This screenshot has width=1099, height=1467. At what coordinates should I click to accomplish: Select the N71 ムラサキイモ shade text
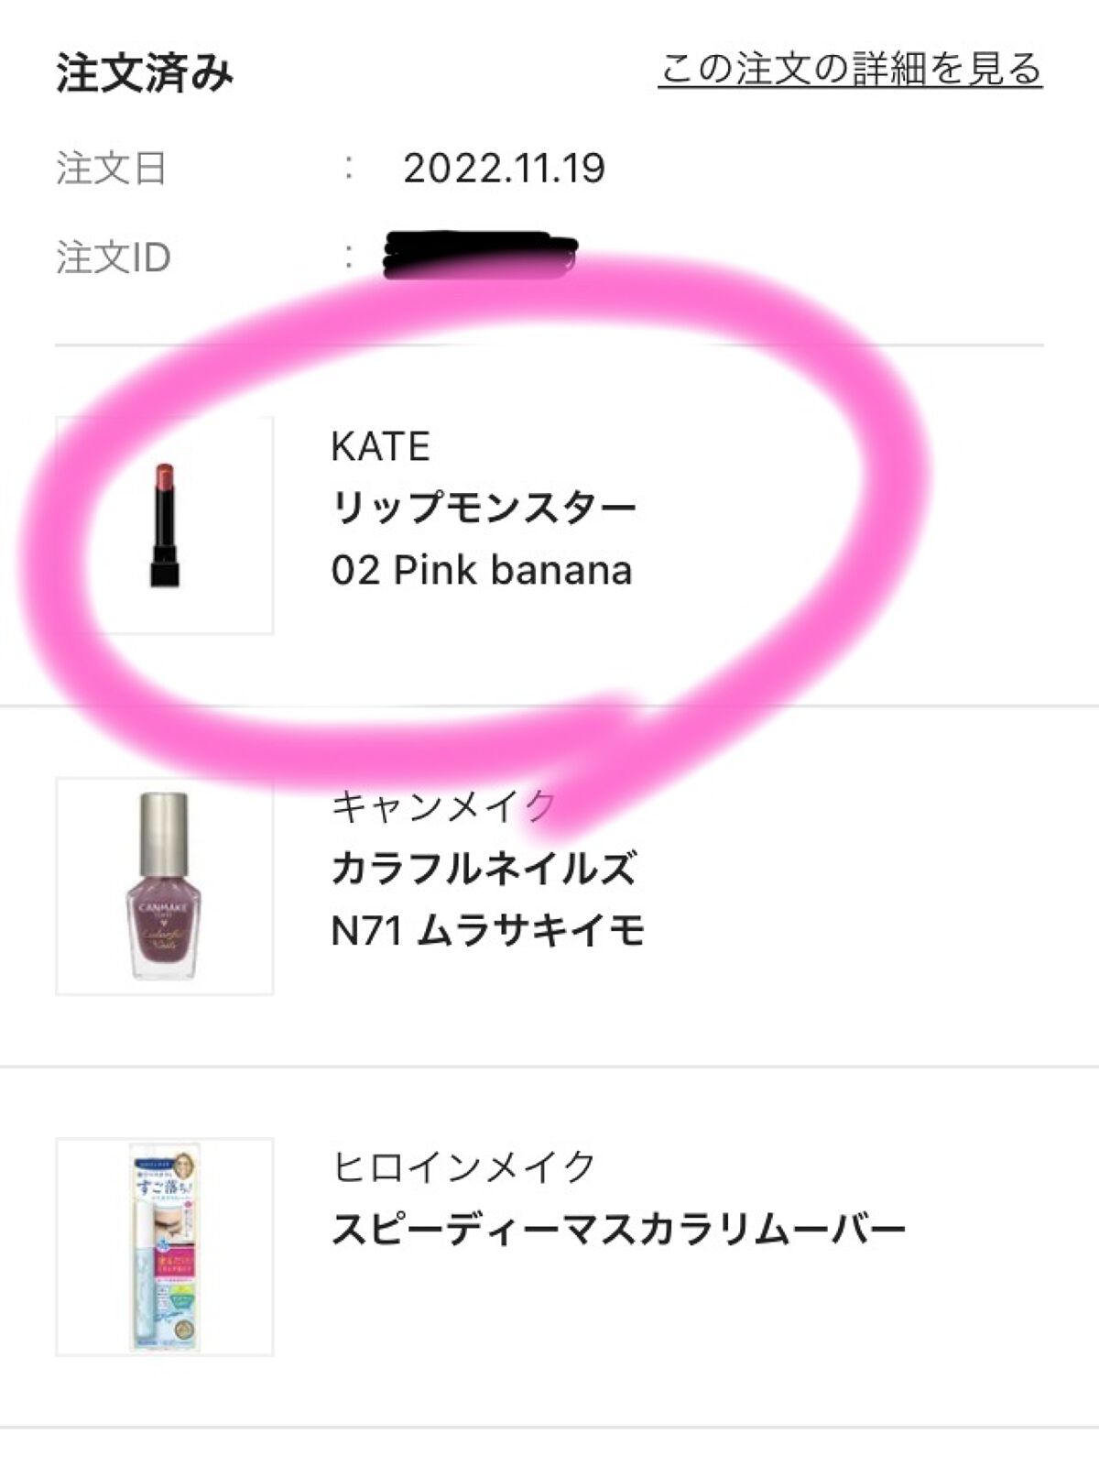tap(488, 931)
